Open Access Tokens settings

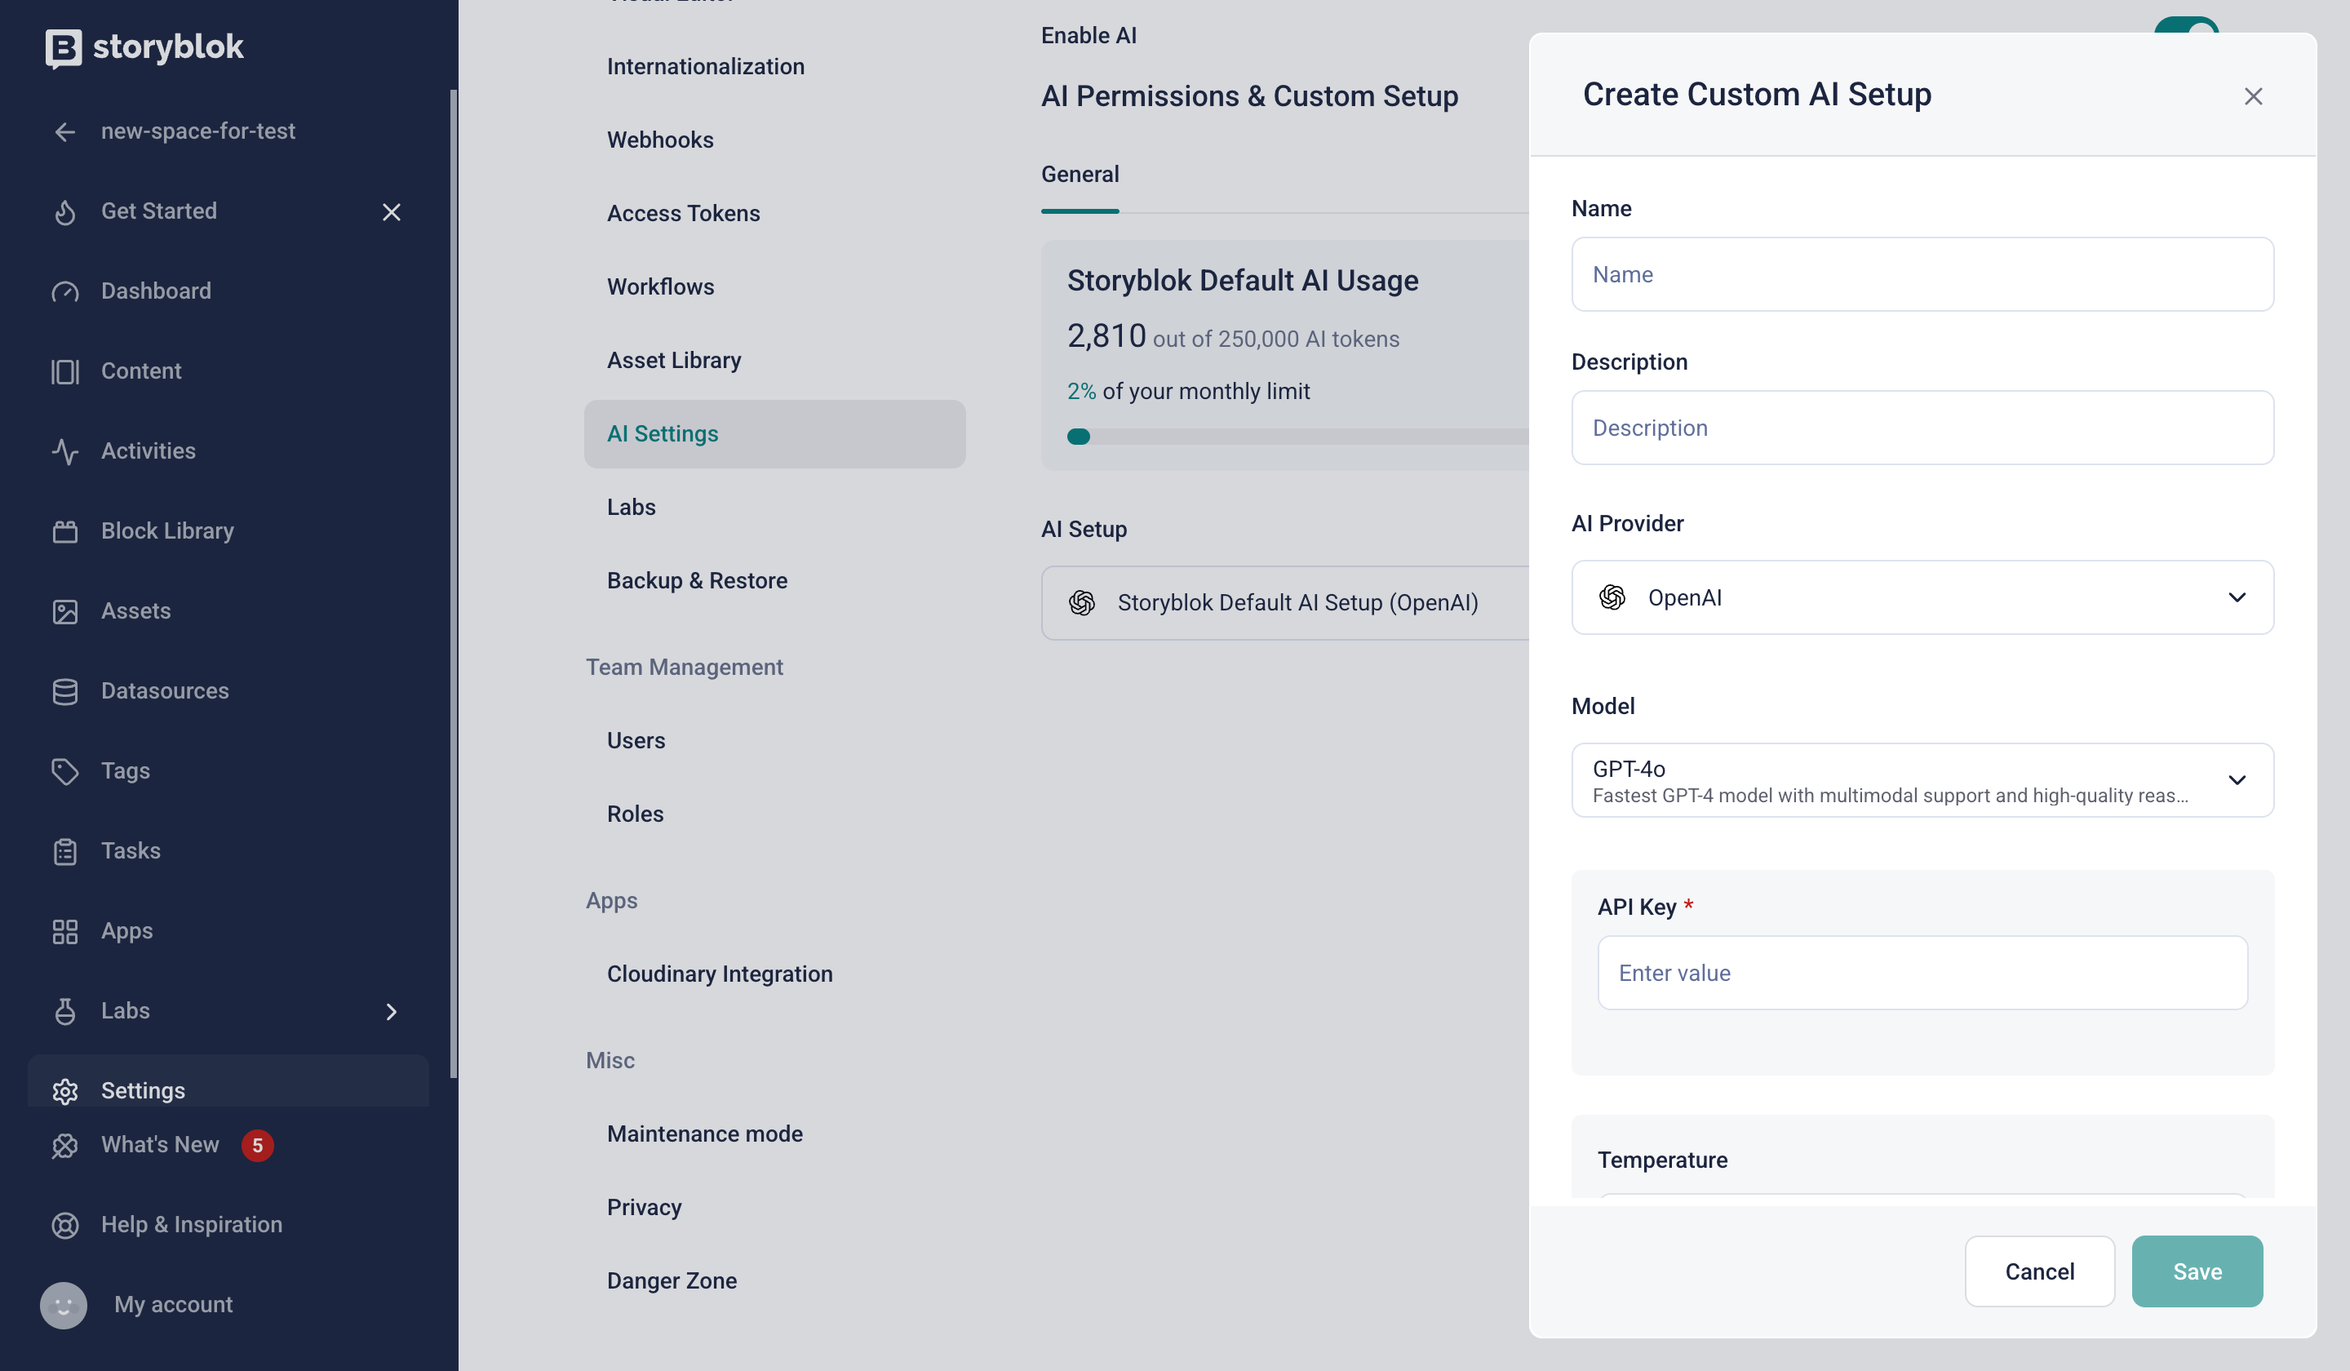pos(684,214)
